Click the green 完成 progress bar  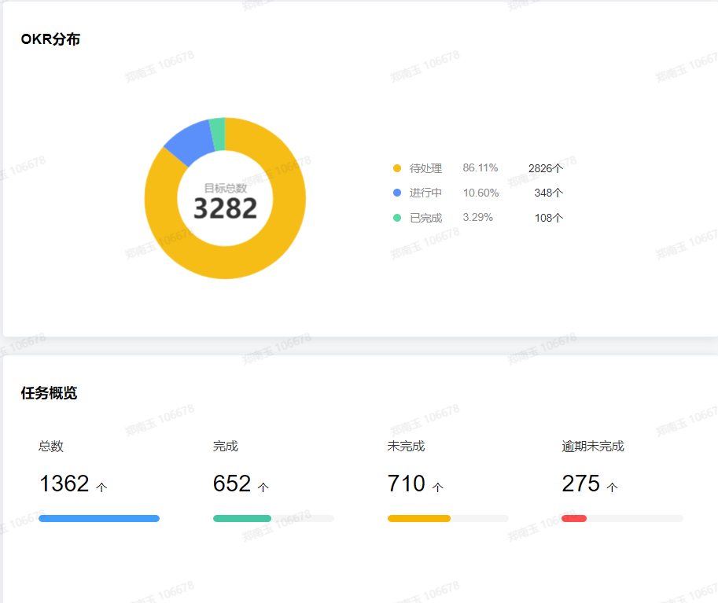[242, 518]
